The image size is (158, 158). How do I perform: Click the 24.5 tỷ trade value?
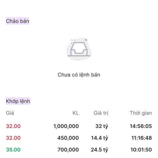point(100,150)
